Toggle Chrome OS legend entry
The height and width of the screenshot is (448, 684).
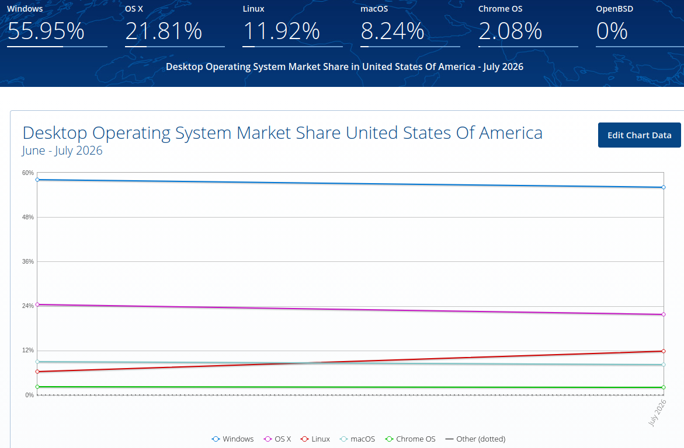[410, 439]
